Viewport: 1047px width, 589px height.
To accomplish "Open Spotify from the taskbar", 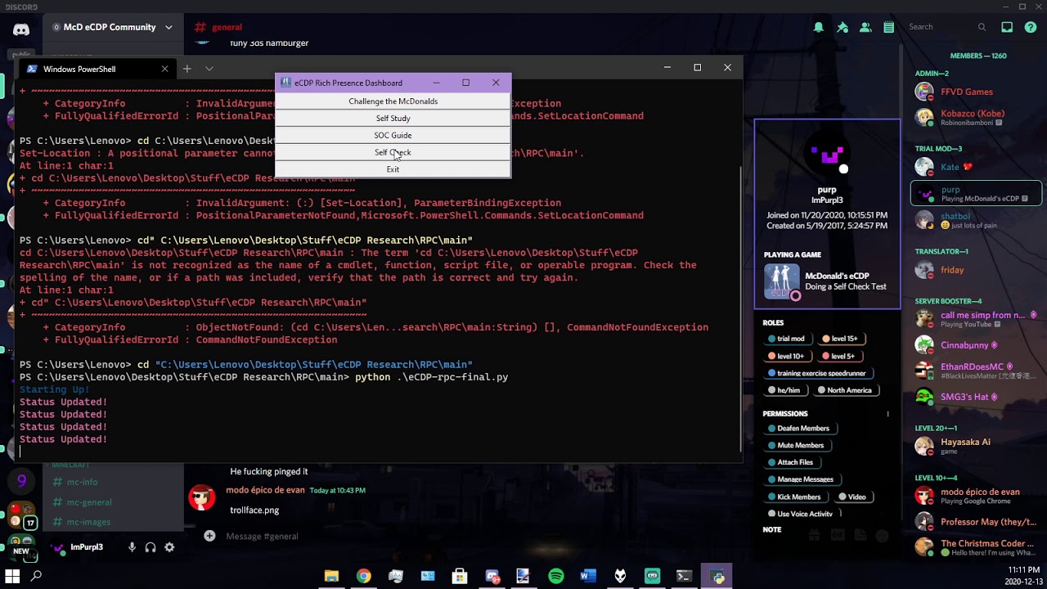I will coord(556,576).
